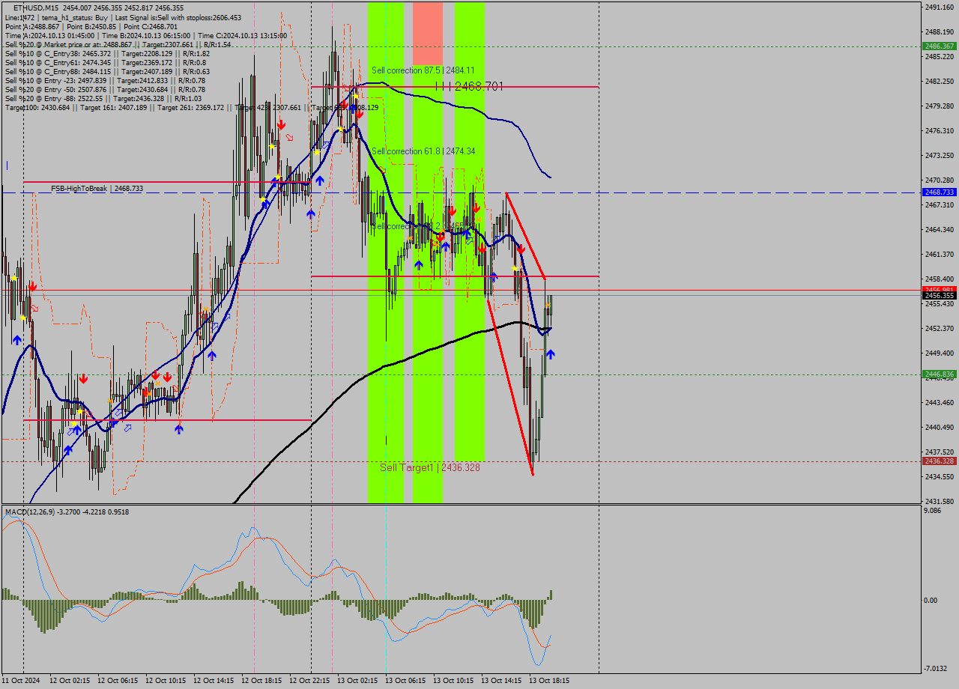959x689 pixels.
Task: Click the ETHUSD,M15 symbol title text
Action: click(36, 7)
